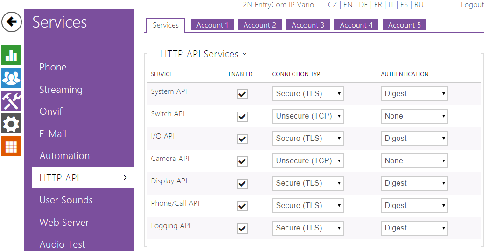Open the gear System settings icon
This screenshot has height=251, width=489.
click(11, 124)
